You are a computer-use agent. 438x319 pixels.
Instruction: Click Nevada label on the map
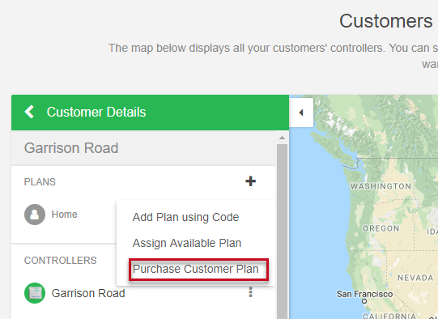tap(415, 278)
